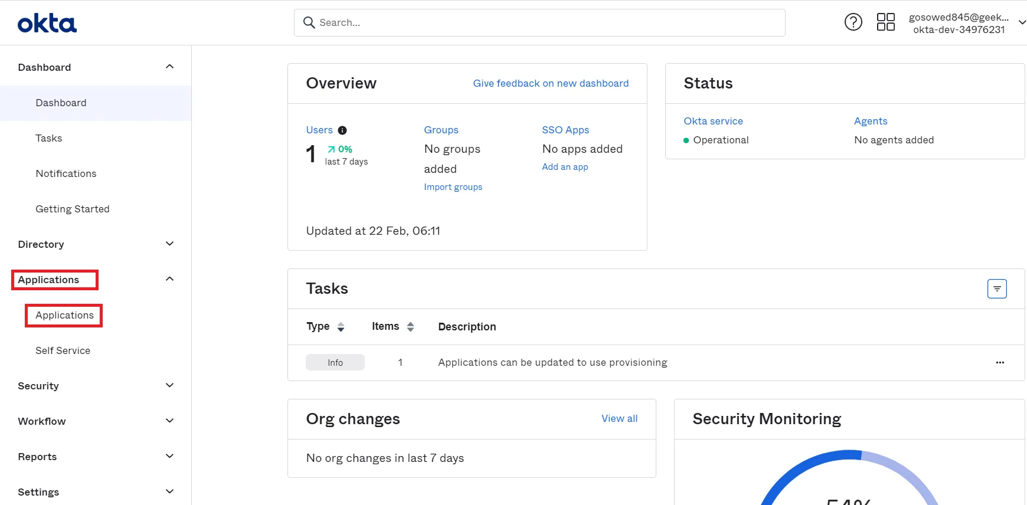
Task: Expand the Security sidebar section
Action: 169,385
